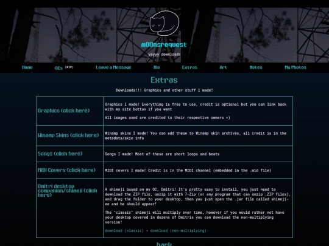Open Leave a Message page
Image resolution: width=329 pixels, height=246 pixels.
[x=113, y=67]
